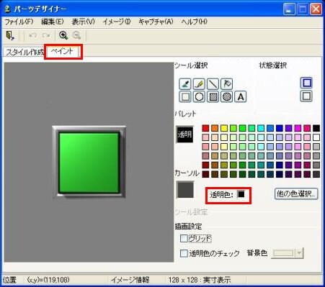Switch to the スタイル作成 tab
This screenshot has width=325, height=287.
coord(24,52)
